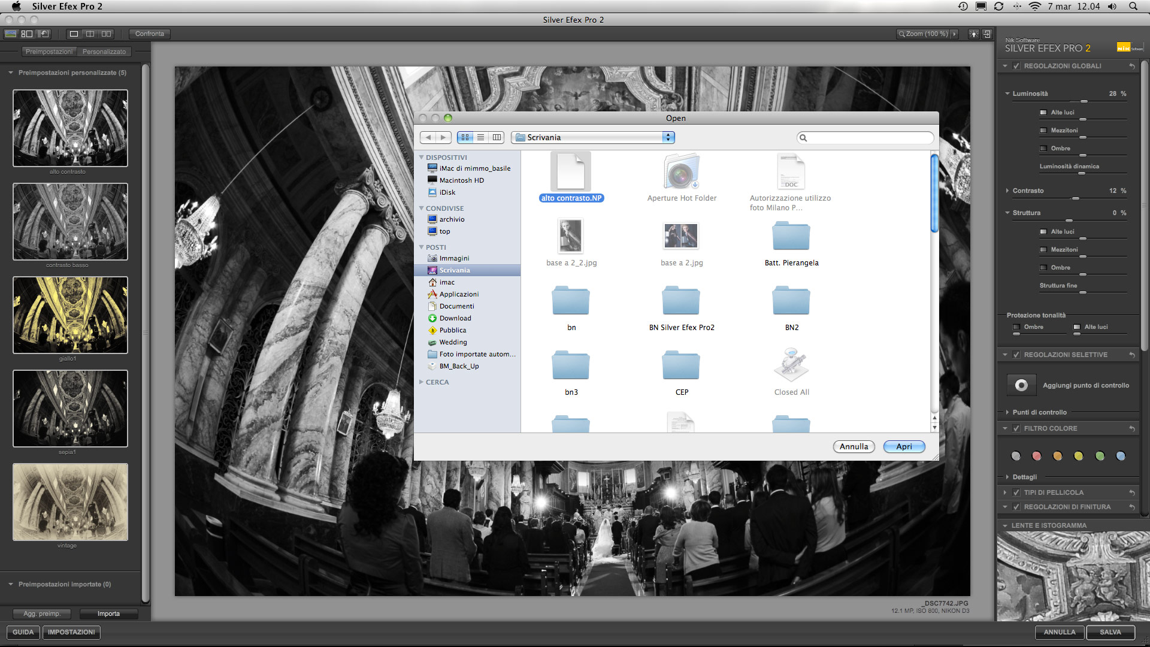Select the CEP folder
Image resolution: width=1150 pixels, height=647 pixels.
click(682, 373)
